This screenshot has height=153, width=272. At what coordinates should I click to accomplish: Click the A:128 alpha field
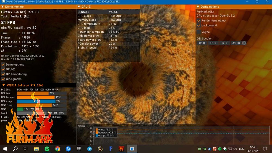coord(236,43)
